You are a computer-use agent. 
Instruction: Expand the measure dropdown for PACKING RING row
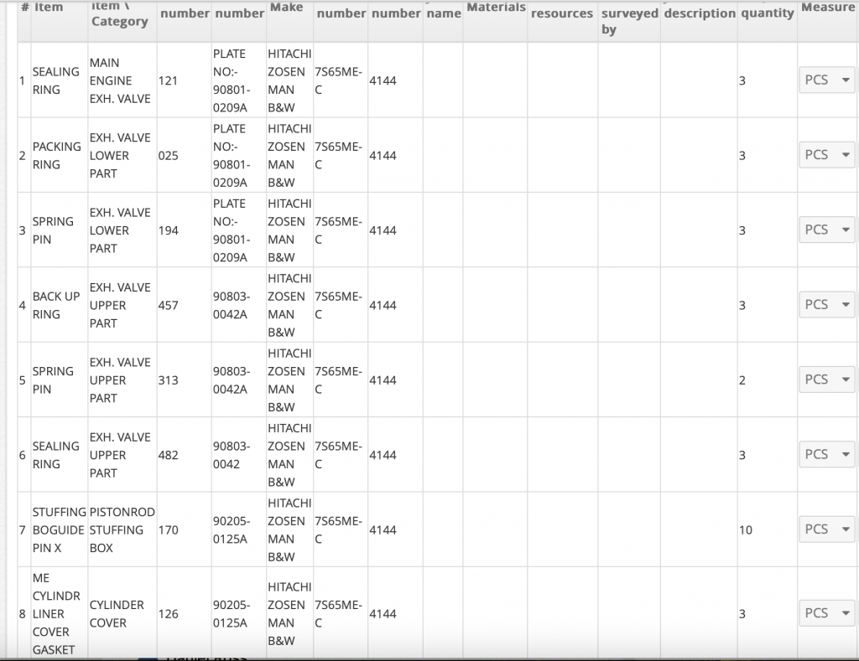click(826, 155)
